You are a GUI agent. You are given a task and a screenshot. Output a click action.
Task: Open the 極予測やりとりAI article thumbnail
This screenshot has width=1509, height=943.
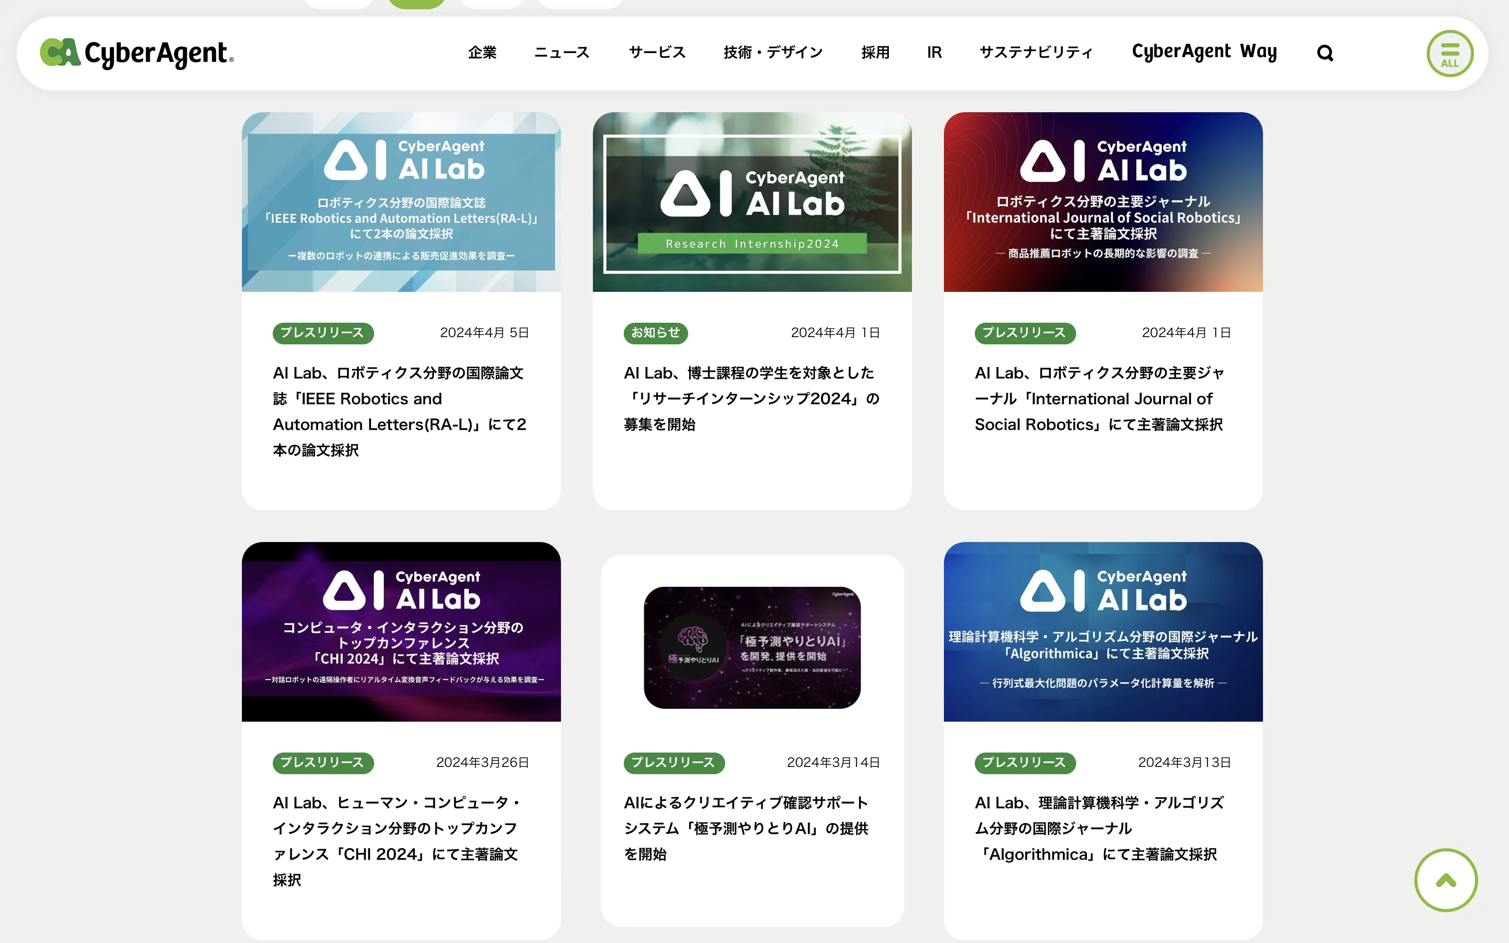pos(752,648)
